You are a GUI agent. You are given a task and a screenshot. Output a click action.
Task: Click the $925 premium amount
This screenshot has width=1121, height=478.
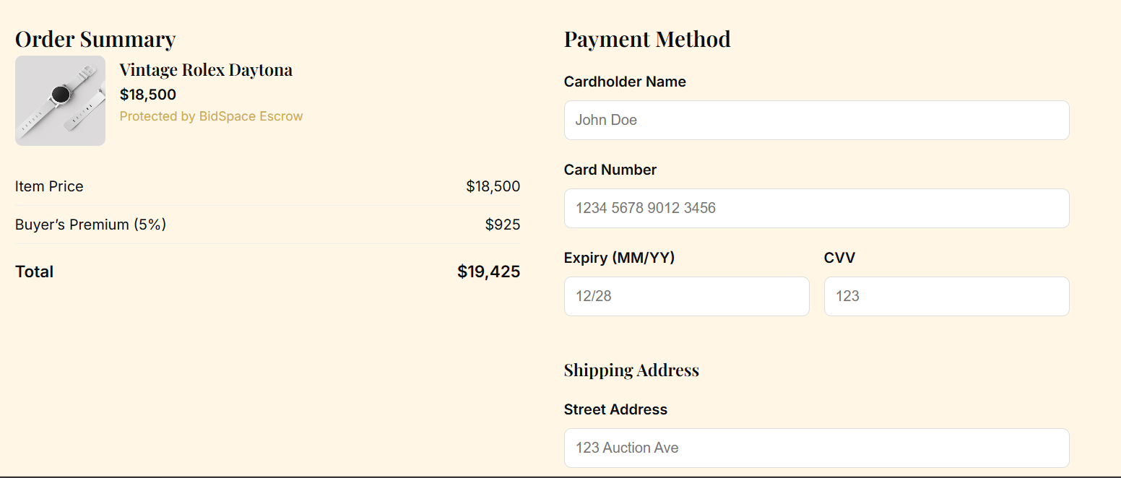tap(502, 225)
